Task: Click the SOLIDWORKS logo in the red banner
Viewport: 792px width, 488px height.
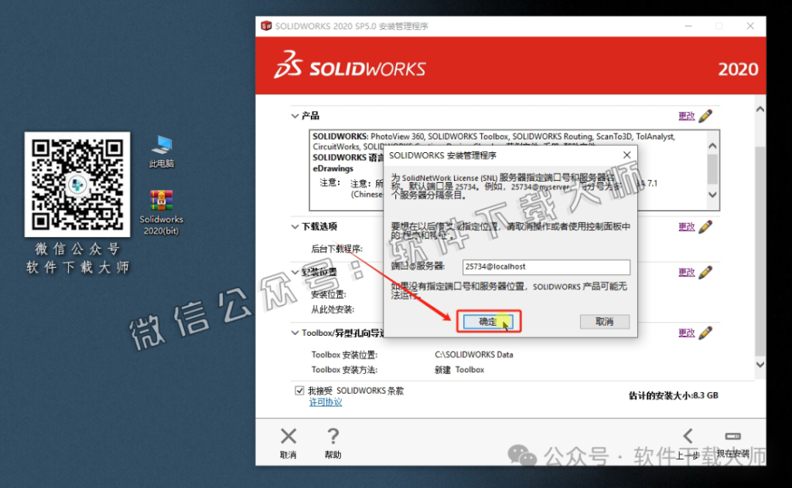Action: click(350, 68)
